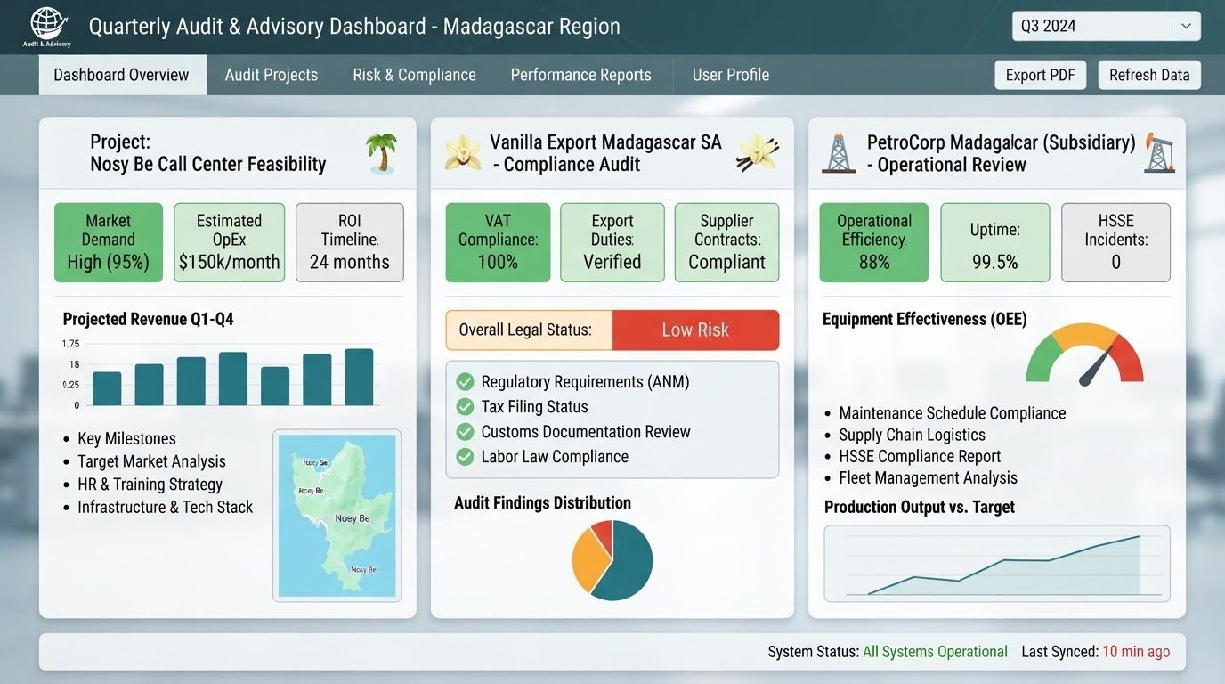
Task: Open the Q3 2024 quarter dropdown
Action: (1107, 26)
